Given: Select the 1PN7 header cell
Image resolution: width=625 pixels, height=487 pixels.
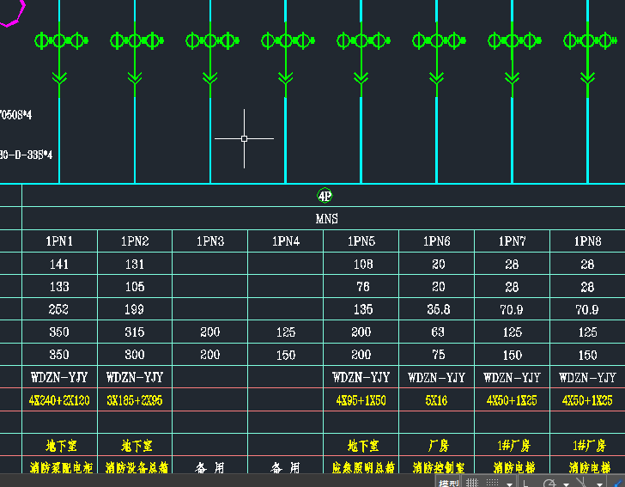Looking at the screenshot, I should [x=513, y=240].
